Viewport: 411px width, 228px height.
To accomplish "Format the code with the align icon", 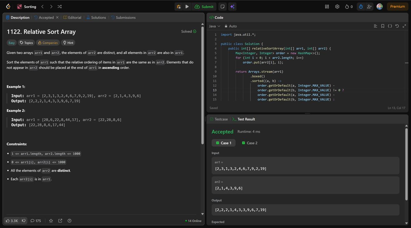I will click(375, 26).
